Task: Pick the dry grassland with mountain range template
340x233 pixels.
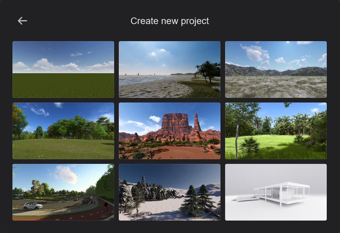Action: point(276,70)
